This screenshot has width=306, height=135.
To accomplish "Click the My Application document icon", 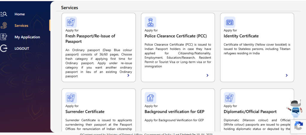I will [4, 37].
